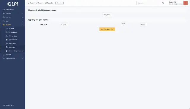Viewport: 190px width, 109px height.
Task: Click the yellow Raporu görüntüle button
Action: (x=107, y=29)
